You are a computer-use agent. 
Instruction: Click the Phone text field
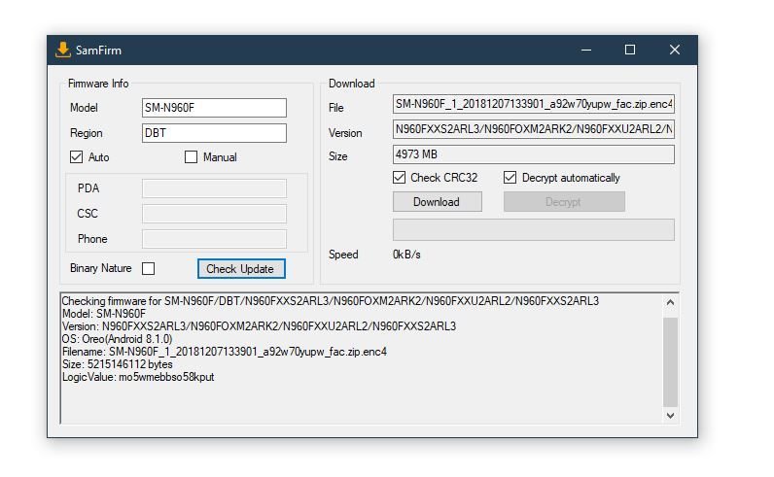214,239
